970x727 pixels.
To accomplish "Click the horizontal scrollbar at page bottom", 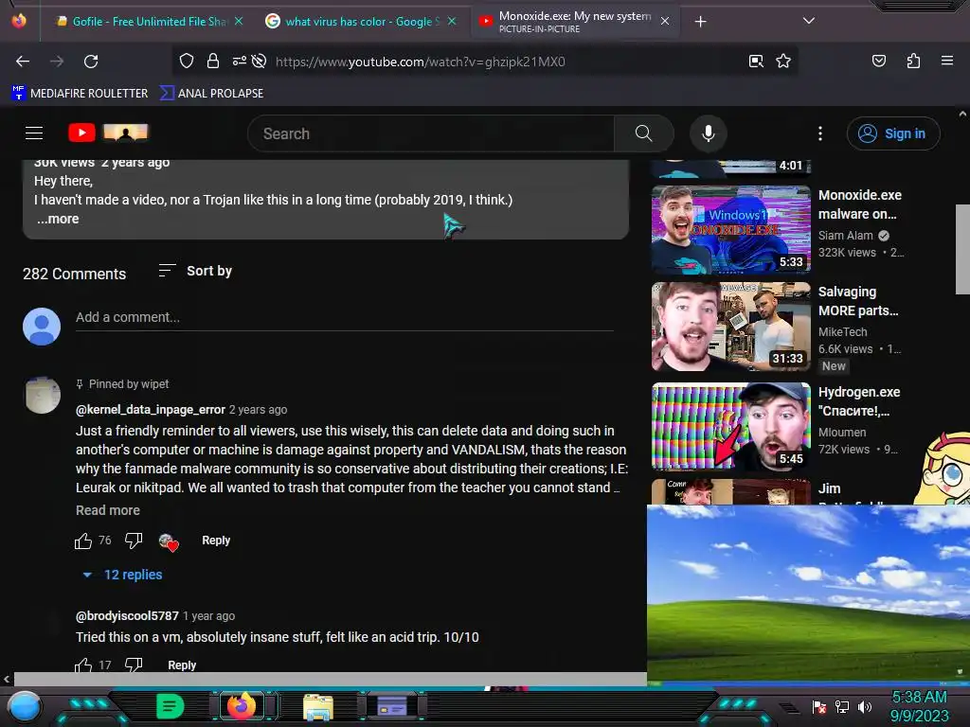I will [331, 680].
